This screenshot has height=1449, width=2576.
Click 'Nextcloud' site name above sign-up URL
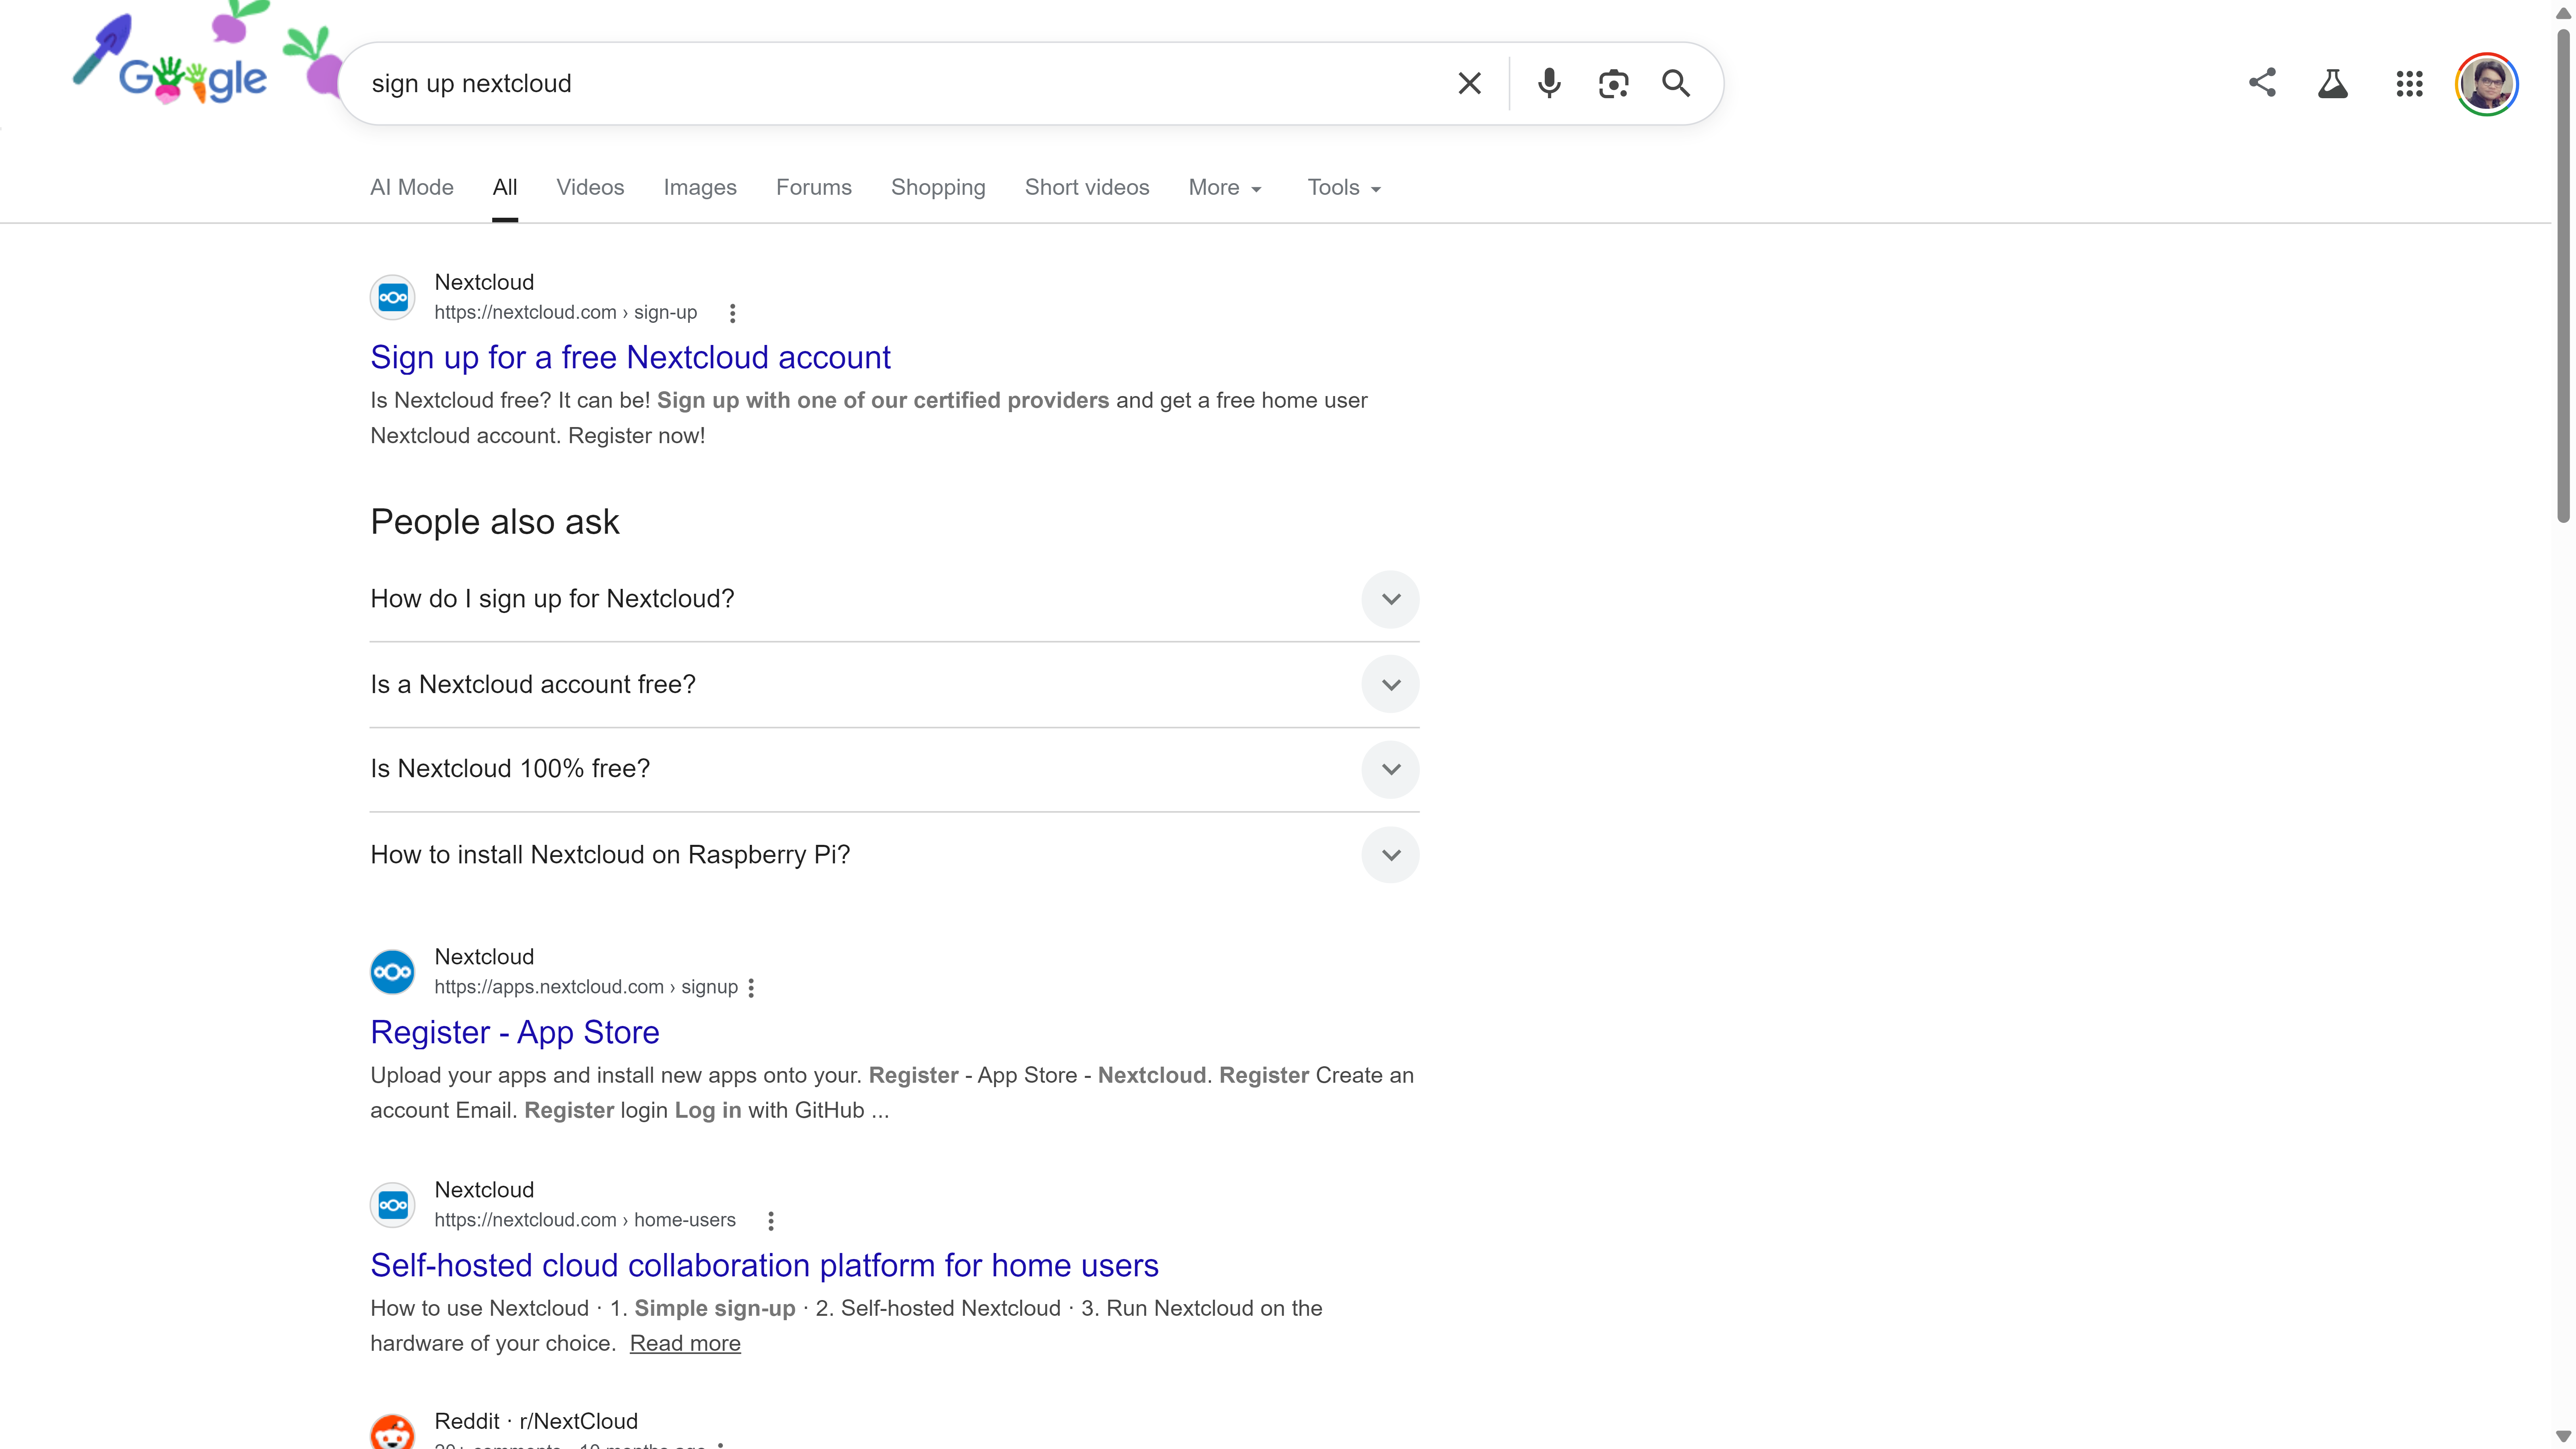point(484,283)
